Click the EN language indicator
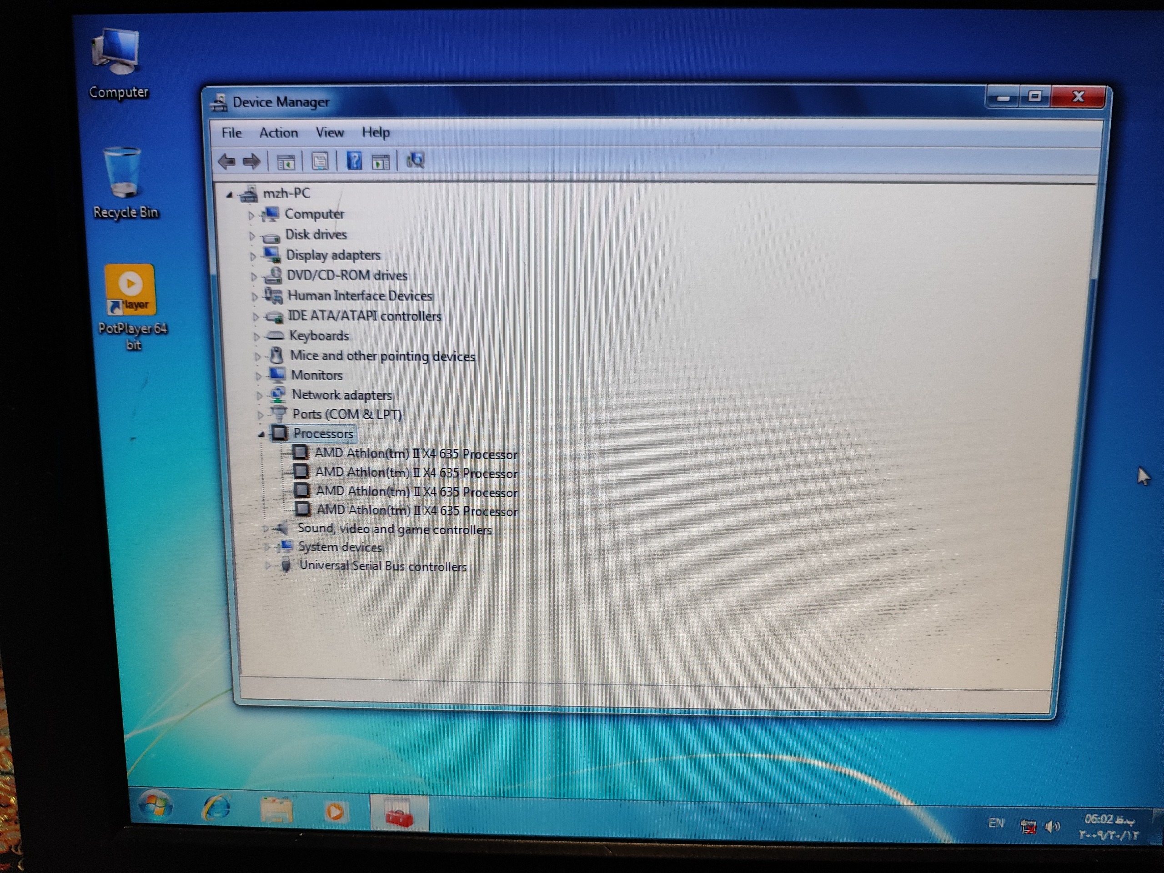The width and height of the screenshot is (1164, 873). [996, 823]
